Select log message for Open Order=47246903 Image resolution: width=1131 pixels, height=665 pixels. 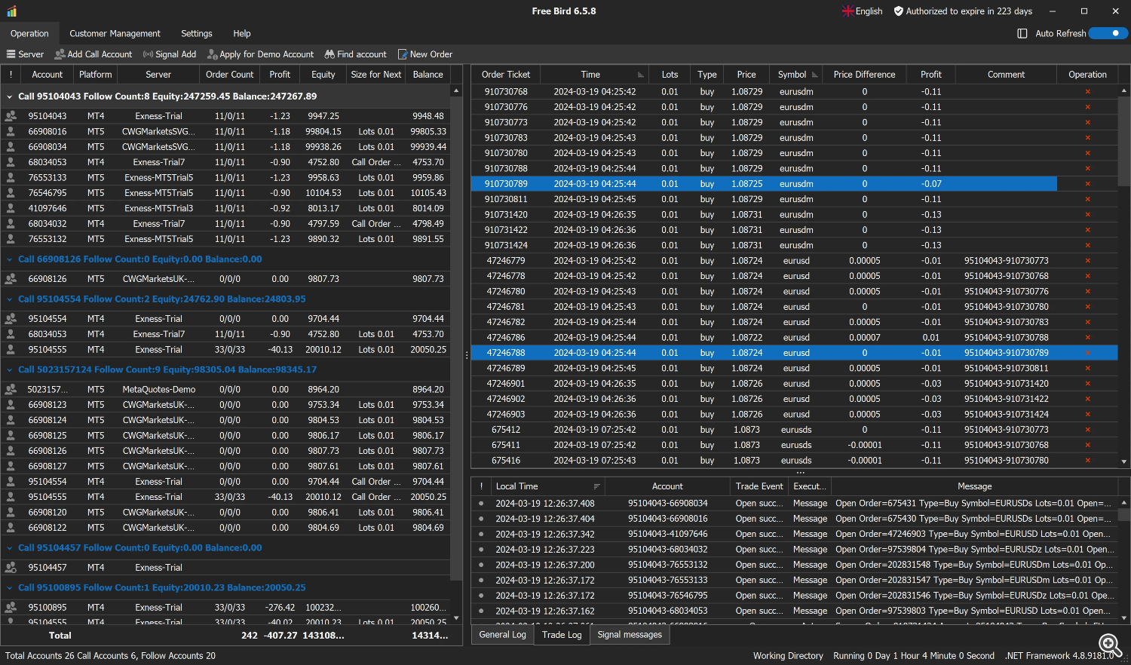(973, 534)
